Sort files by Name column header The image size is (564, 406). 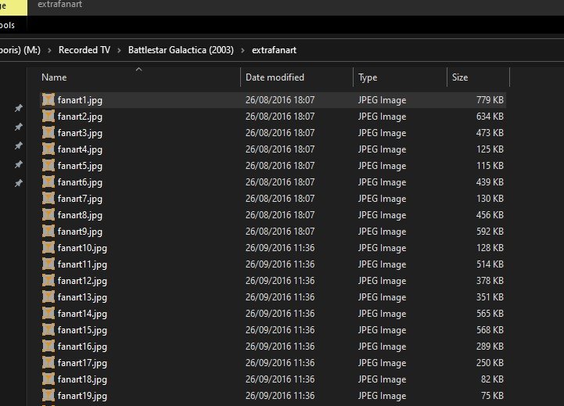(x=54, y=77)
